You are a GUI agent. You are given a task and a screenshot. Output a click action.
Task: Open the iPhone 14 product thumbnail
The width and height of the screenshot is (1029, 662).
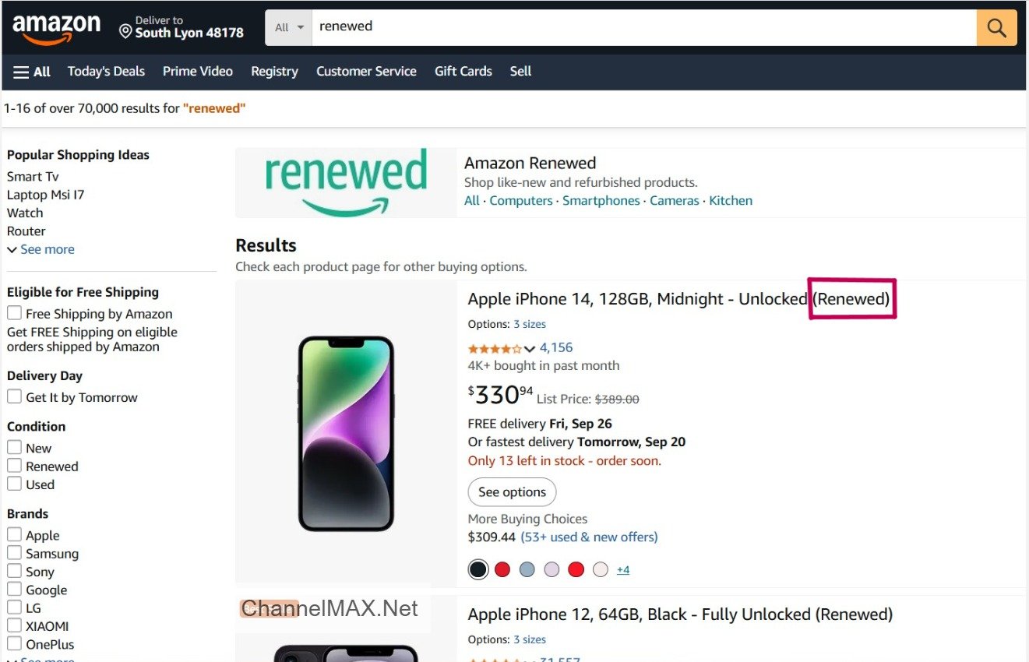tap(345, 432)
